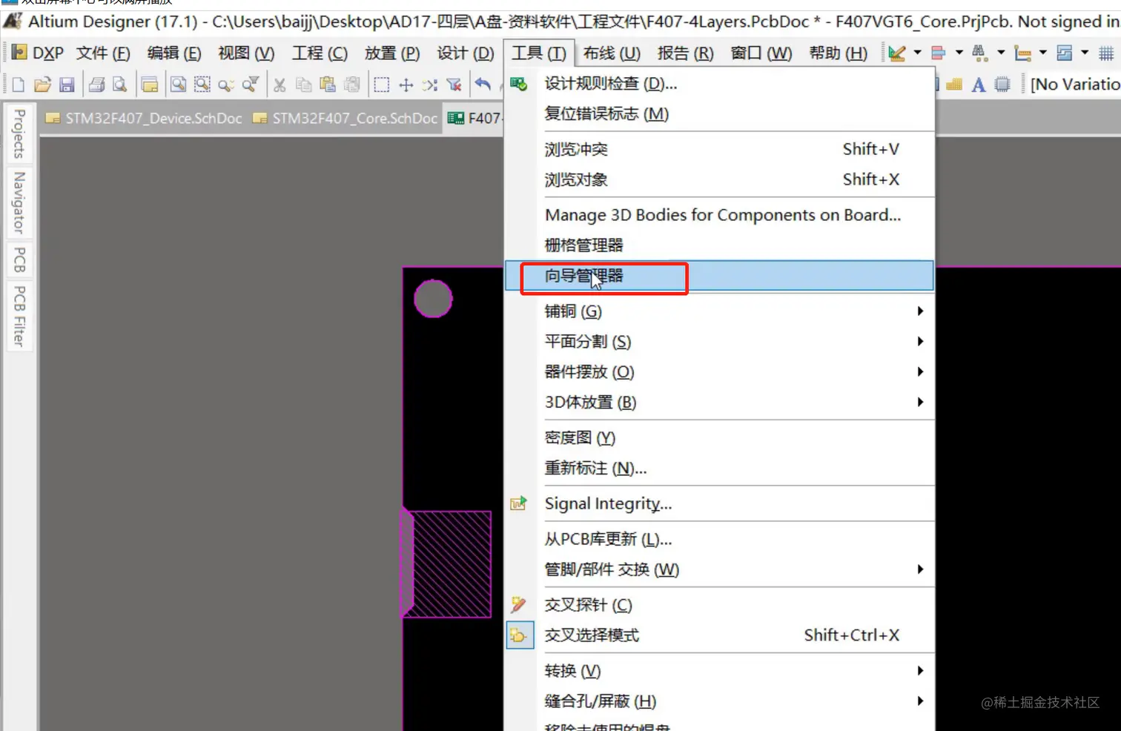The image size is (1121, 731).
Task: Select 交叉探针 (C) entry
Action: coord(719,605)
